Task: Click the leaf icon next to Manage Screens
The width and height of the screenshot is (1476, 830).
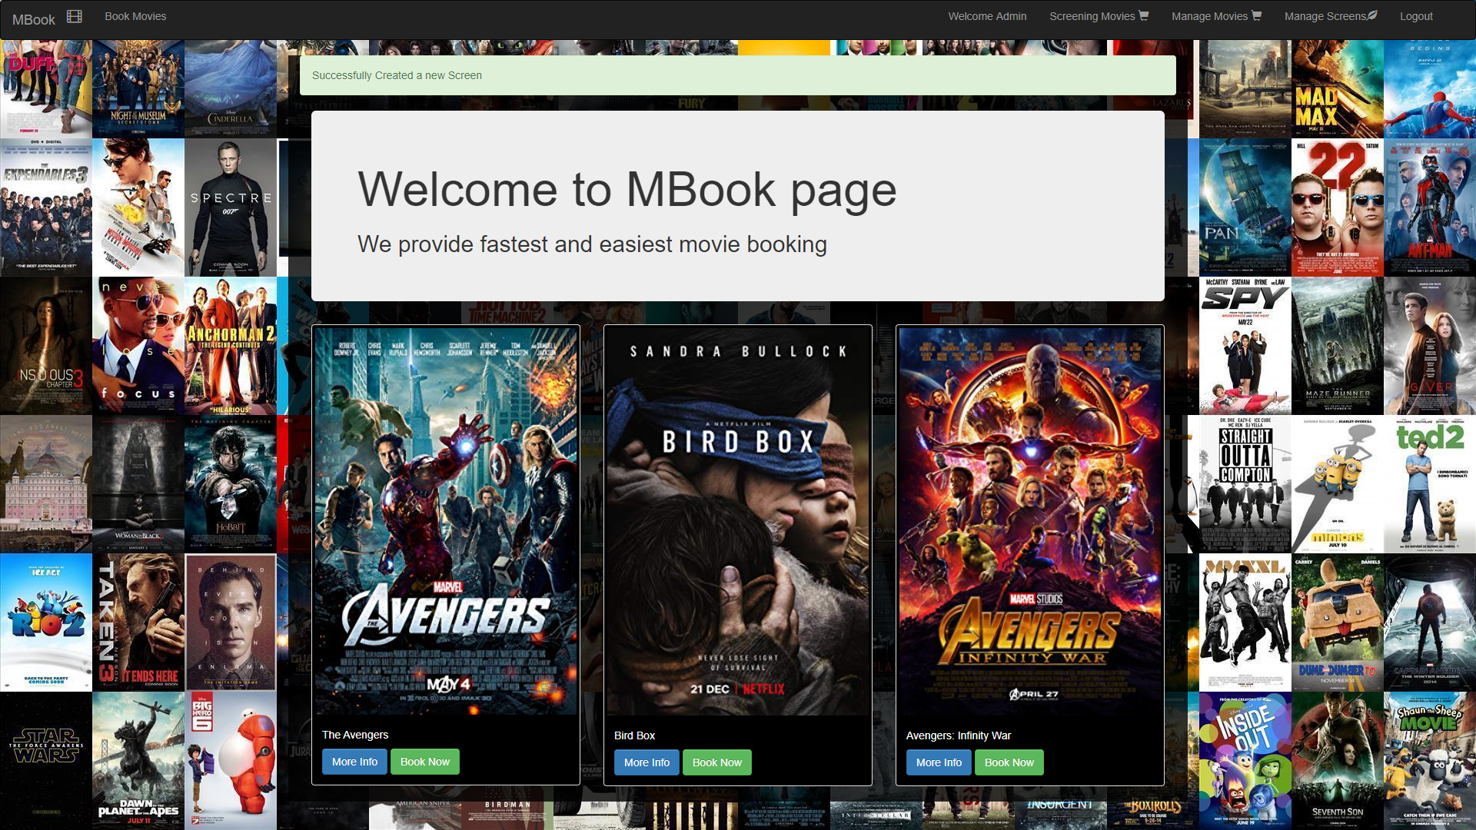Action: [x=1372, y=15]
